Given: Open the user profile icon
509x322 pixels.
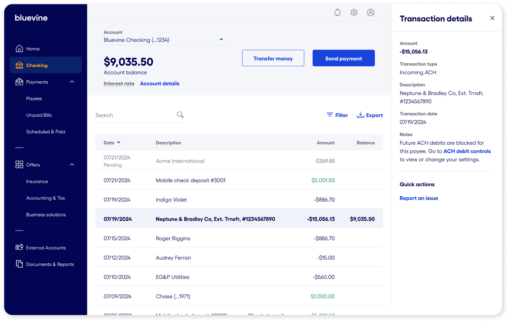Looking at the screenshot, I should [x=370, y=12].
